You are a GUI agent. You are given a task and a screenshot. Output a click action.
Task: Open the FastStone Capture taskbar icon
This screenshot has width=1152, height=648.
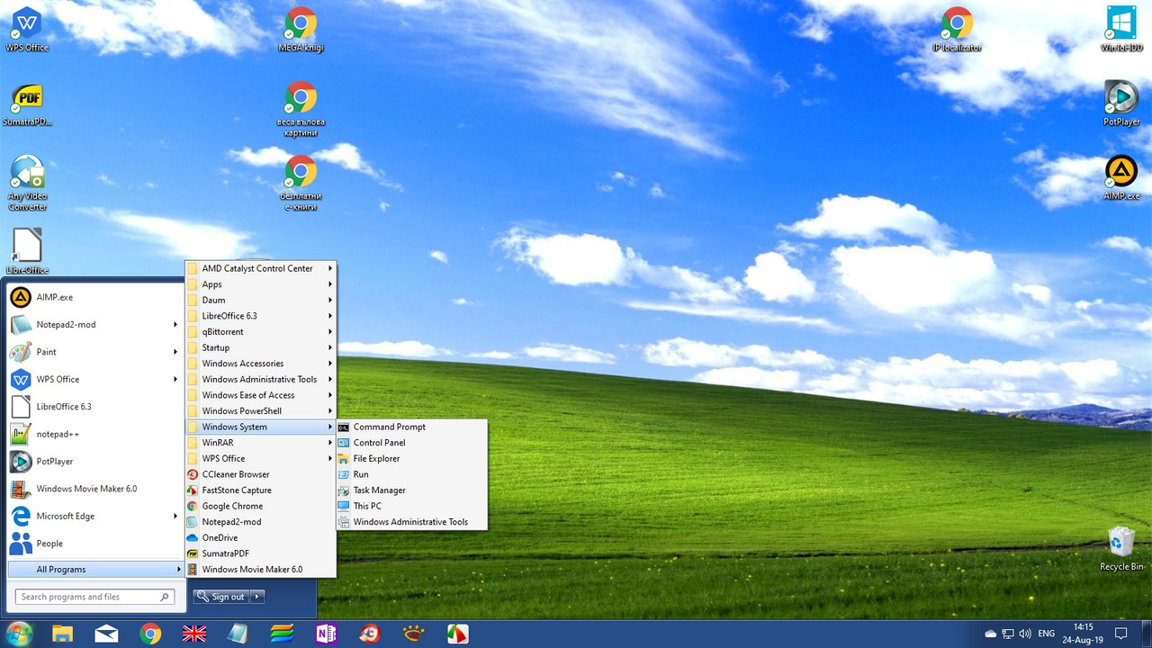(457, 634)
